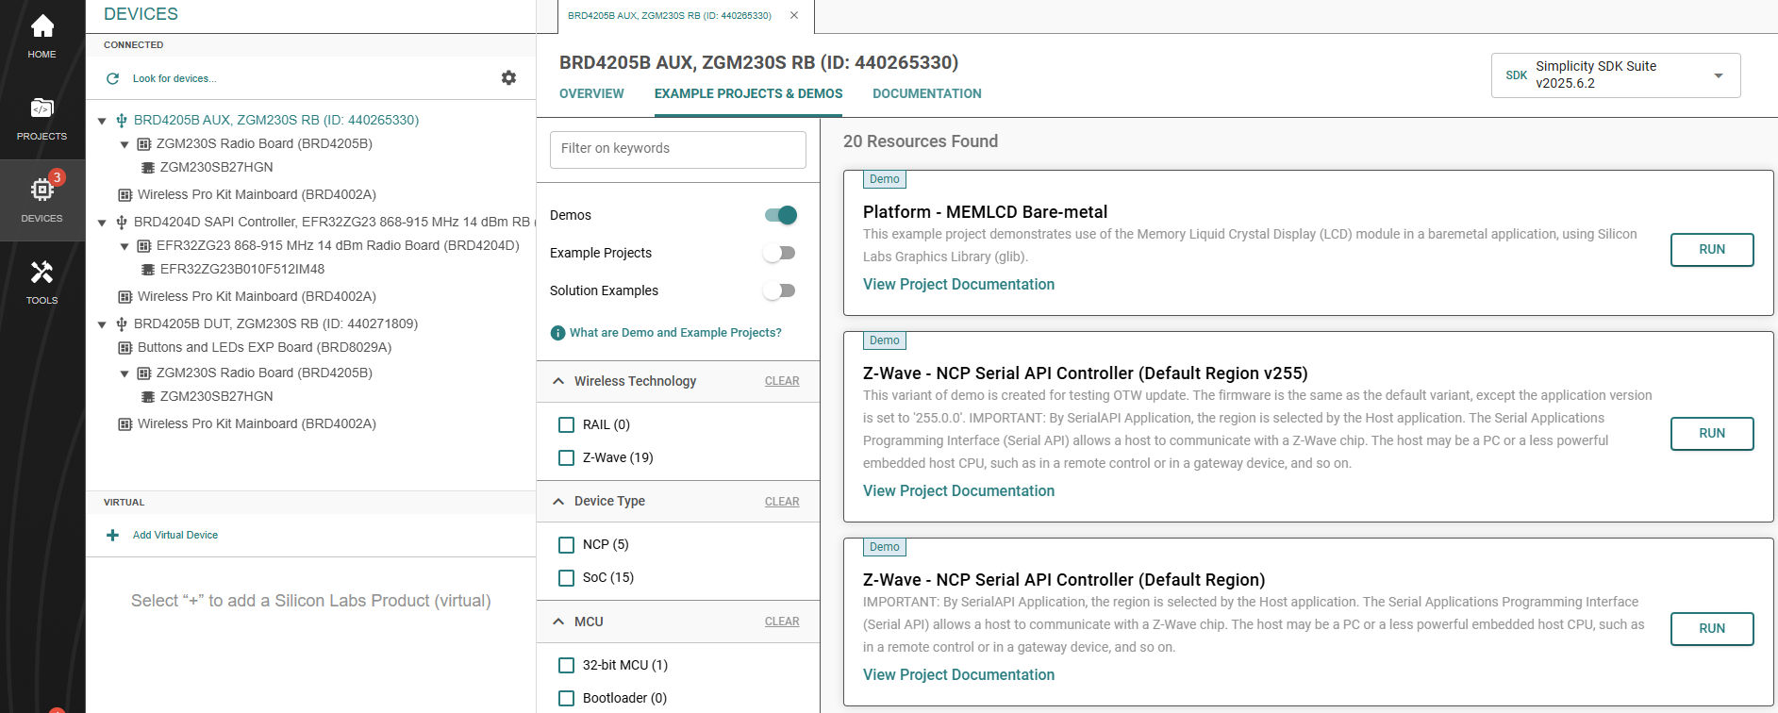Select EFR32ZG23B010F512IM48 chip tree item

tap(242, 270)
